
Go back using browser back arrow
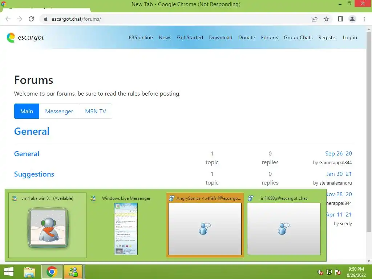tap(8, 19)
